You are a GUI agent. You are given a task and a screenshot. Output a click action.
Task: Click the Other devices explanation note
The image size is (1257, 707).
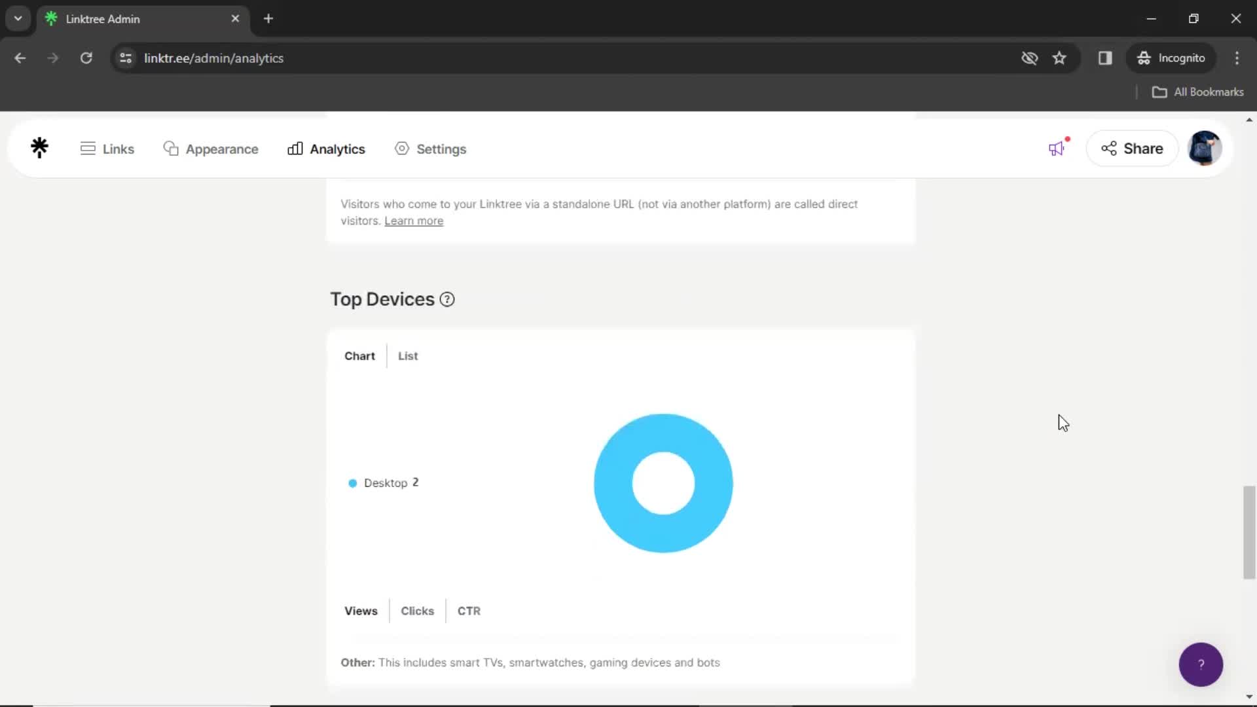point(530,662)
